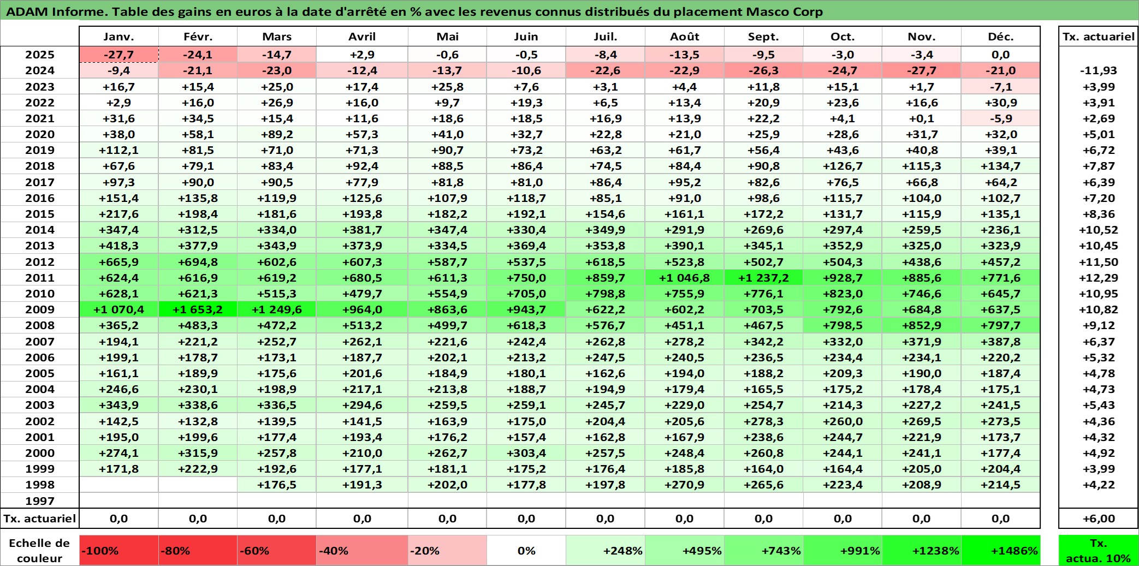1139x566 pixels.
Task: Select the cell showing +1 249,6
Action: (277, 309)
